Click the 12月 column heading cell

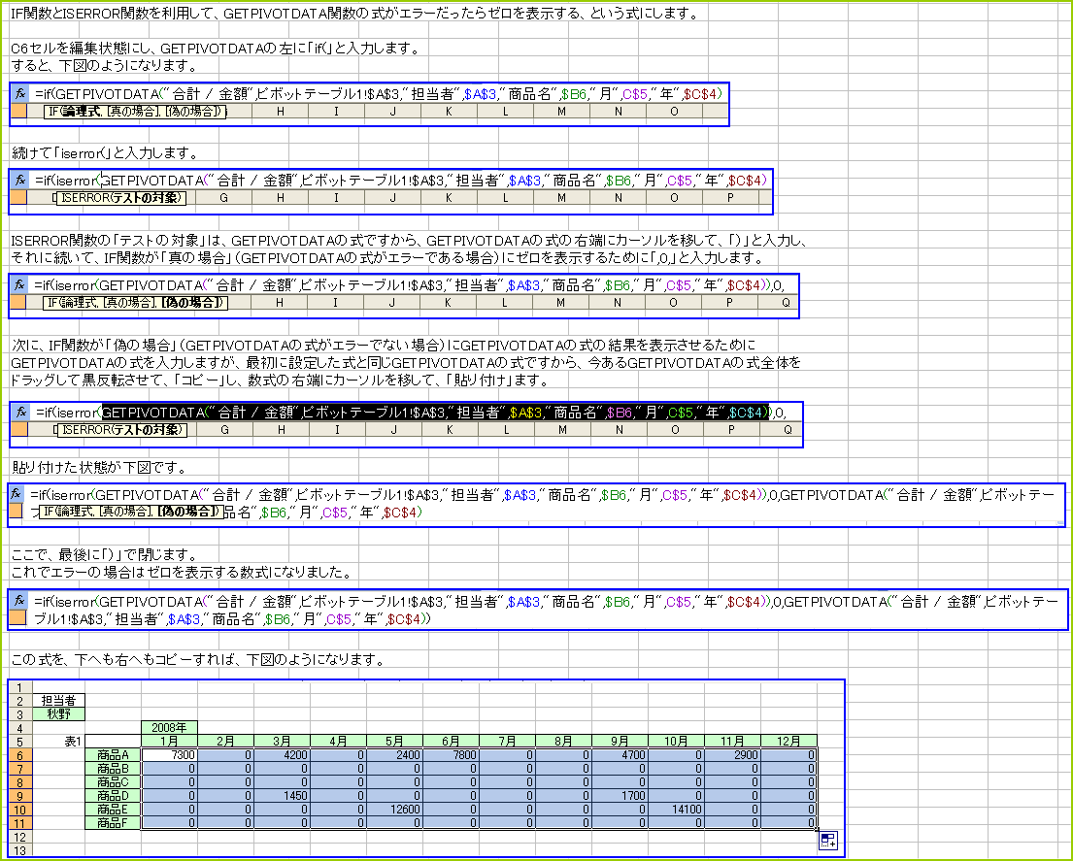788,741
